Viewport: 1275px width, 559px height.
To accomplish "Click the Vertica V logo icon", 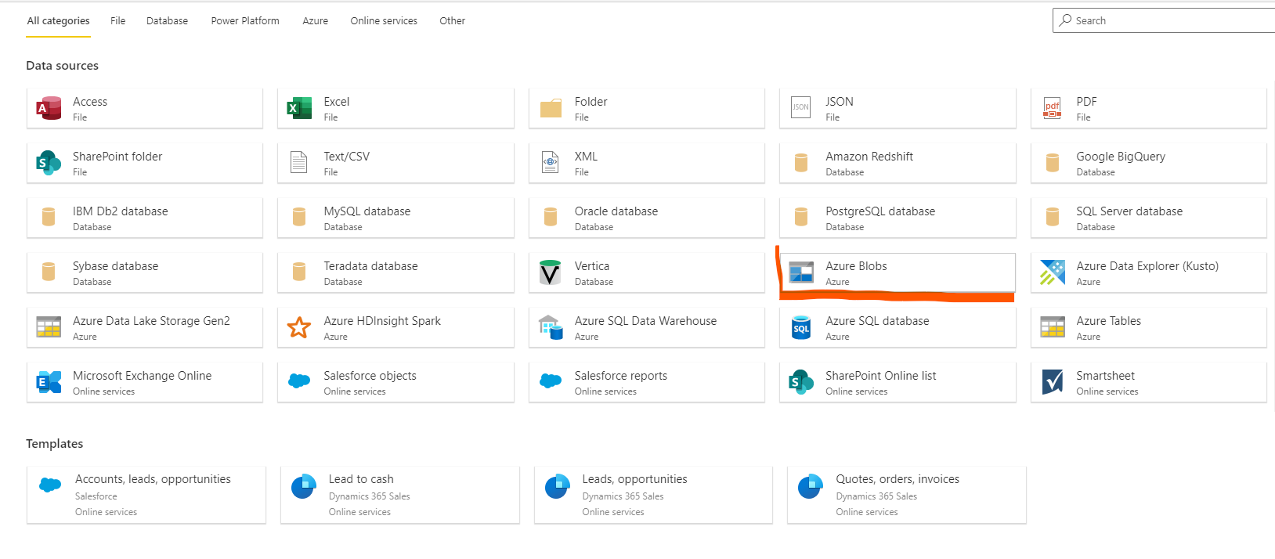I will (551, 272).
